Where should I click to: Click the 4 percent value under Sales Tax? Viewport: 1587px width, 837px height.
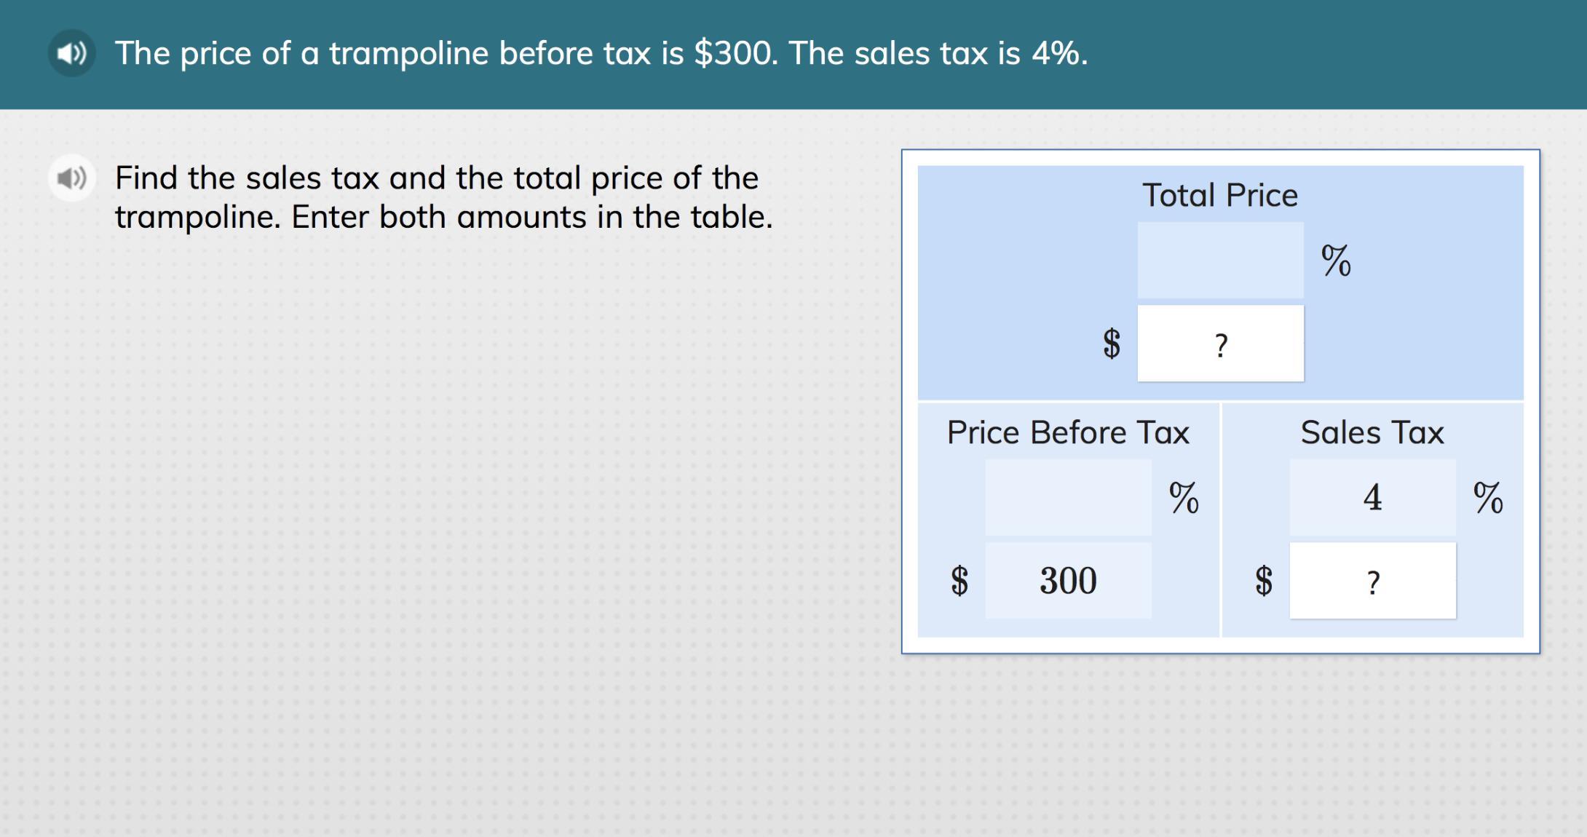(1372, 497)
